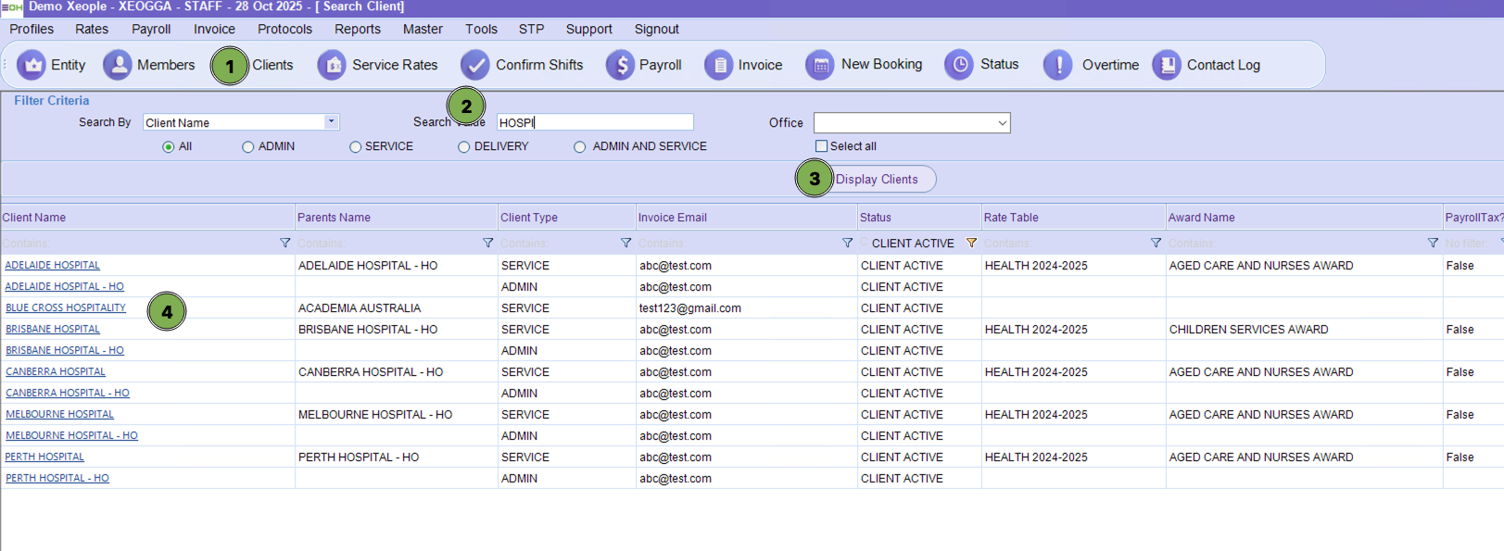
Task: Enable the Select all checkbox
Action: click(x=821, y=146)
